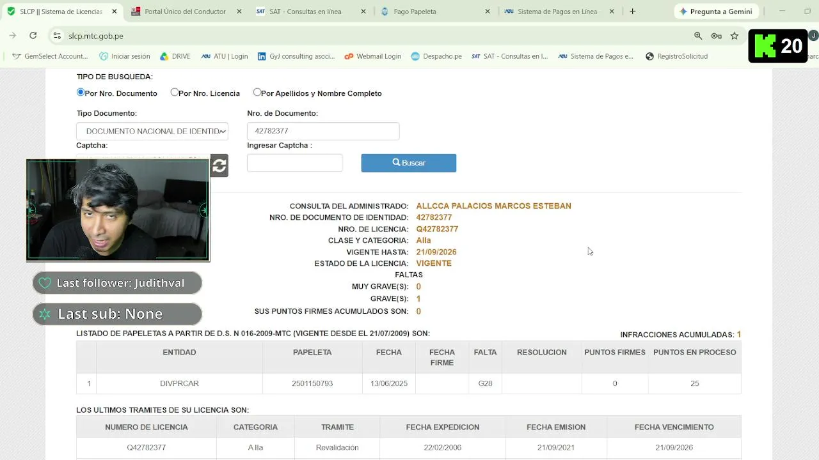Minimize the browser window
Screen dimensions: 819x460
tap(782, 11)
